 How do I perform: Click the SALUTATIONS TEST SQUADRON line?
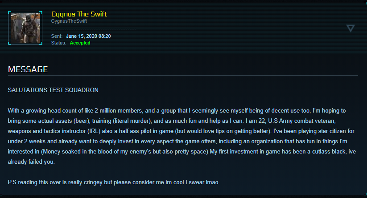click(x=53, y=90)
